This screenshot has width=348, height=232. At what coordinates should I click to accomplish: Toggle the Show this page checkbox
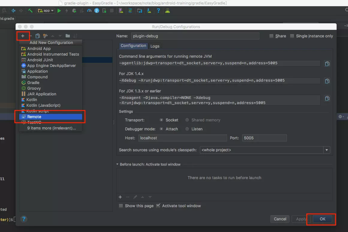pos(121,206)
